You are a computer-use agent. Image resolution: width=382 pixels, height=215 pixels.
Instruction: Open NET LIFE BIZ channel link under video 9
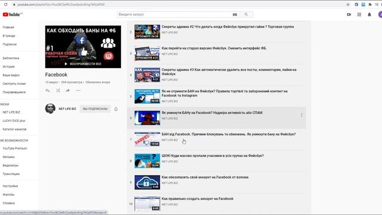coord(170,183)
